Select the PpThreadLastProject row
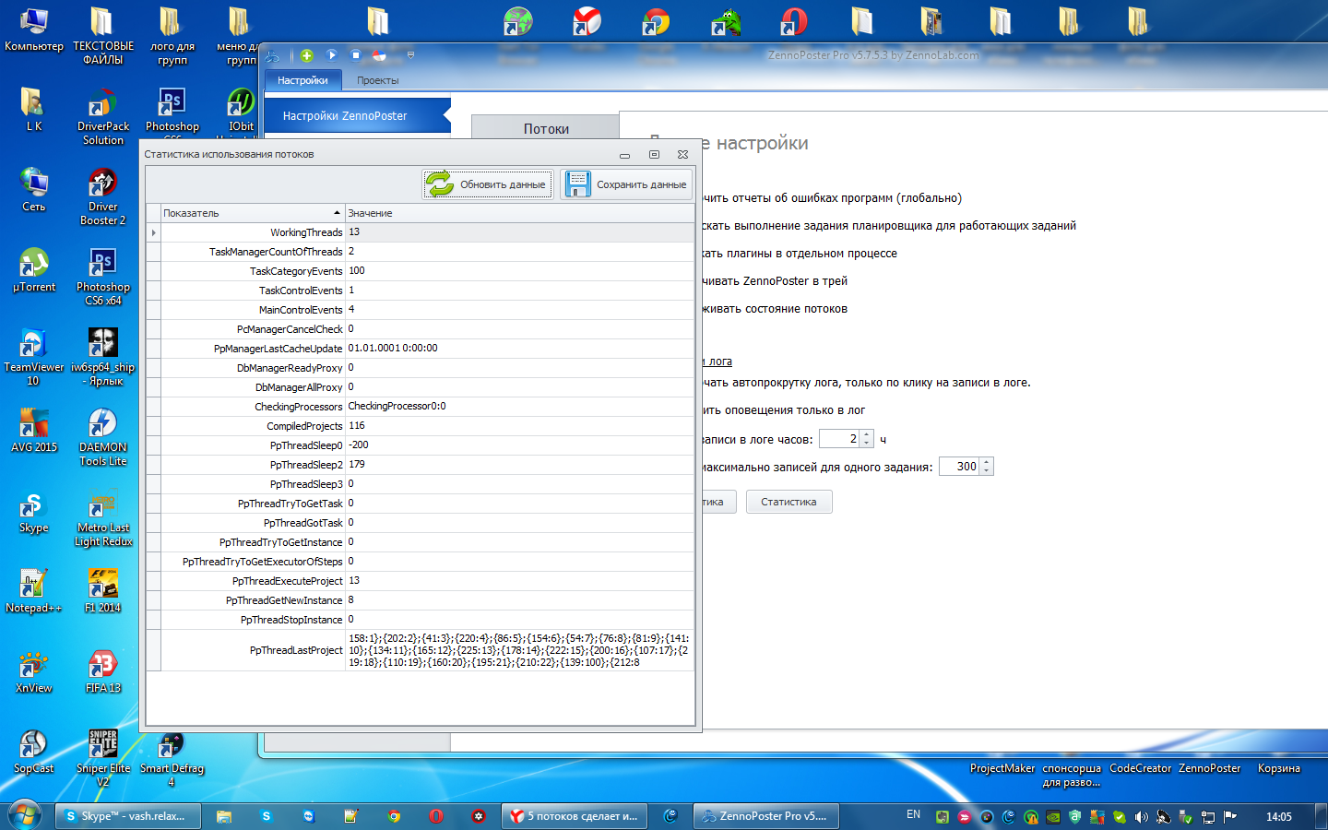Image resolution: width=1328 pixels, height=830 pixels. 421,650
